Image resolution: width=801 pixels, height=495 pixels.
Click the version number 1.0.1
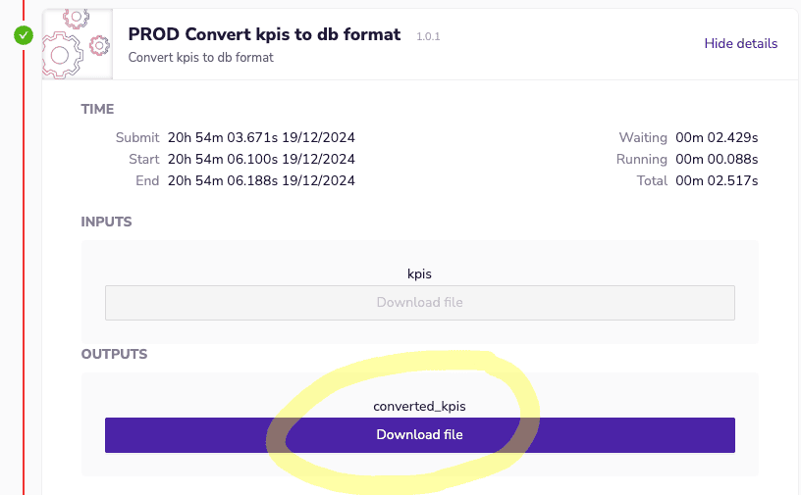pos(429,36)
